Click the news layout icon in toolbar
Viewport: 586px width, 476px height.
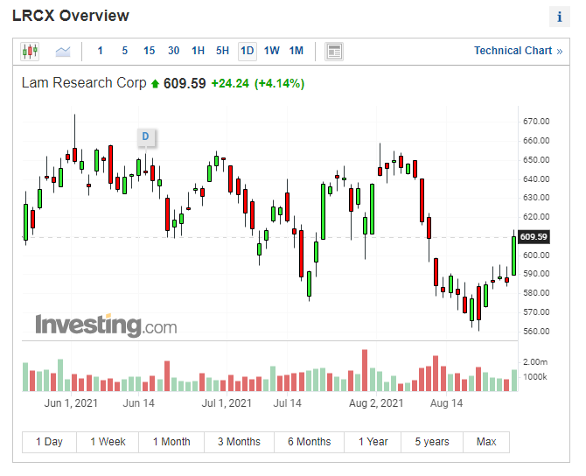(x=334, y=52)
